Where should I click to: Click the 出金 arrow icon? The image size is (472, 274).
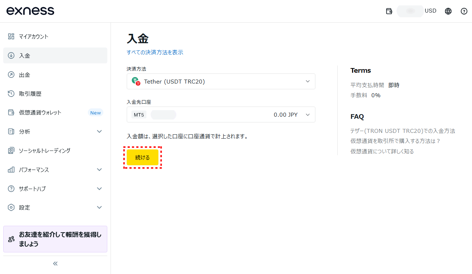point(11,75)
